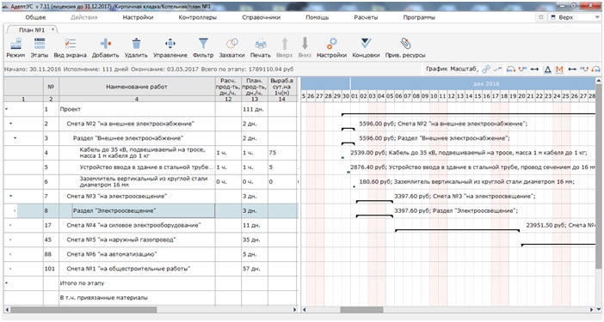
Task: Select row Заземлитель вертикальный из круглой стали
Action: (151, 182)
